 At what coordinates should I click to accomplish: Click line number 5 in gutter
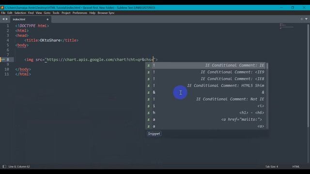click(8, 45)
